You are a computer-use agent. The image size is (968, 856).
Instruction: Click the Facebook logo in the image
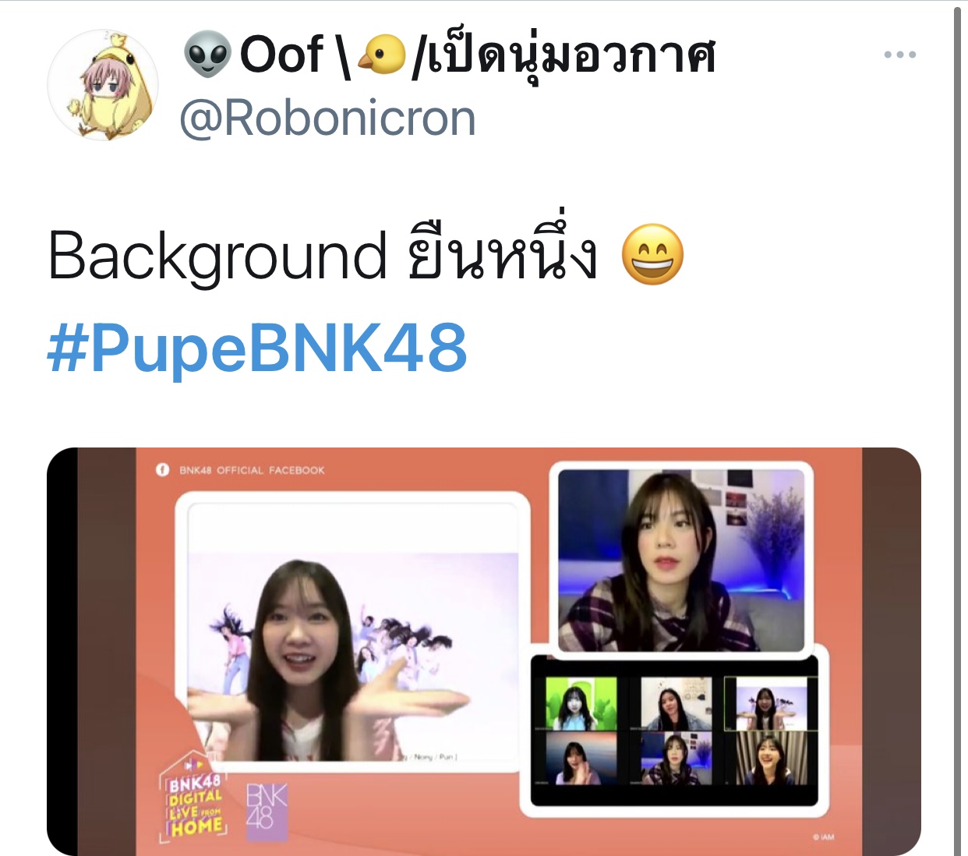pos(162,470)
